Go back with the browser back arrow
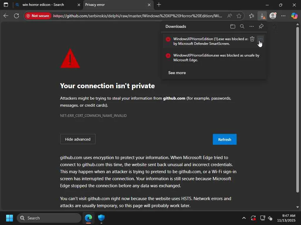Viewport: 301px width, 225px height. coord(6,16)
